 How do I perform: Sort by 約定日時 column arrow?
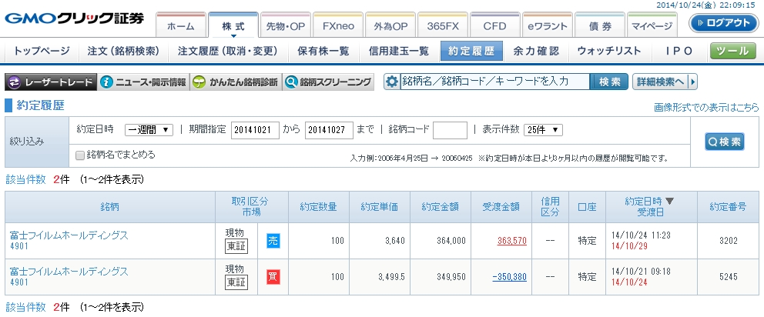click(669, 202)
